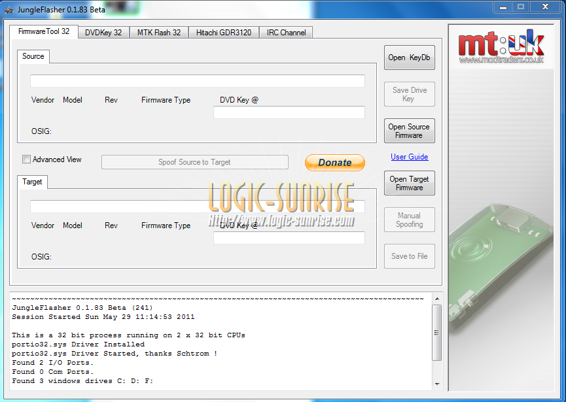Close the JungleFlasher window
The width and height of the screenshot is (566, 402).
(x=546, y=7)
